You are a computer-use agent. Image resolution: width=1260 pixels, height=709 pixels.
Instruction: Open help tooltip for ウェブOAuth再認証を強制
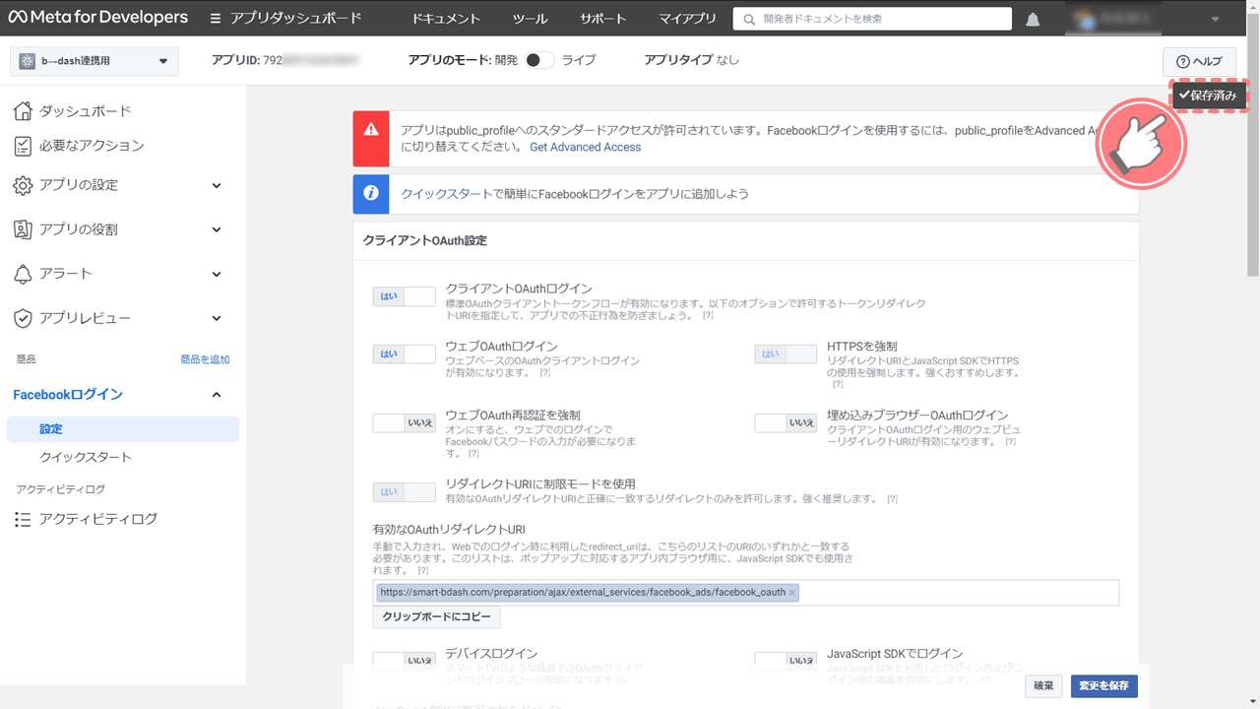[473, 454]
